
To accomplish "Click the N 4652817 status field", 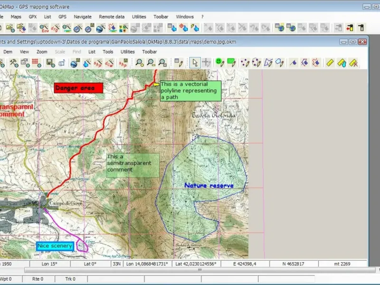I will pyautogui.click(x=294, y=264).
